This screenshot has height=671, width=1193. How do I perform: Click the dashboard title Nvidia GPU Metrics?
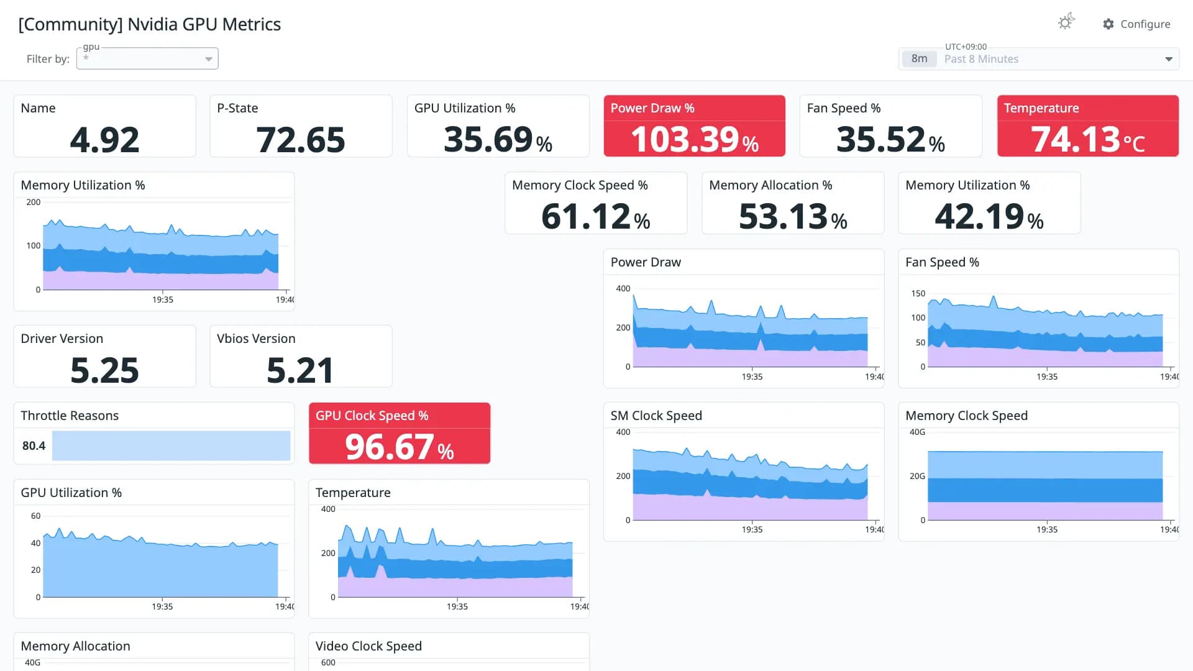150,24
